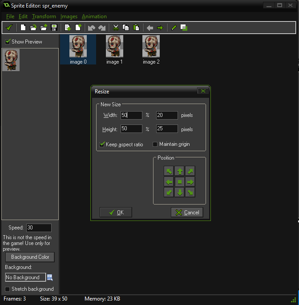Focus the Height pixels field
Screen dimensions: 299x305
167,128
